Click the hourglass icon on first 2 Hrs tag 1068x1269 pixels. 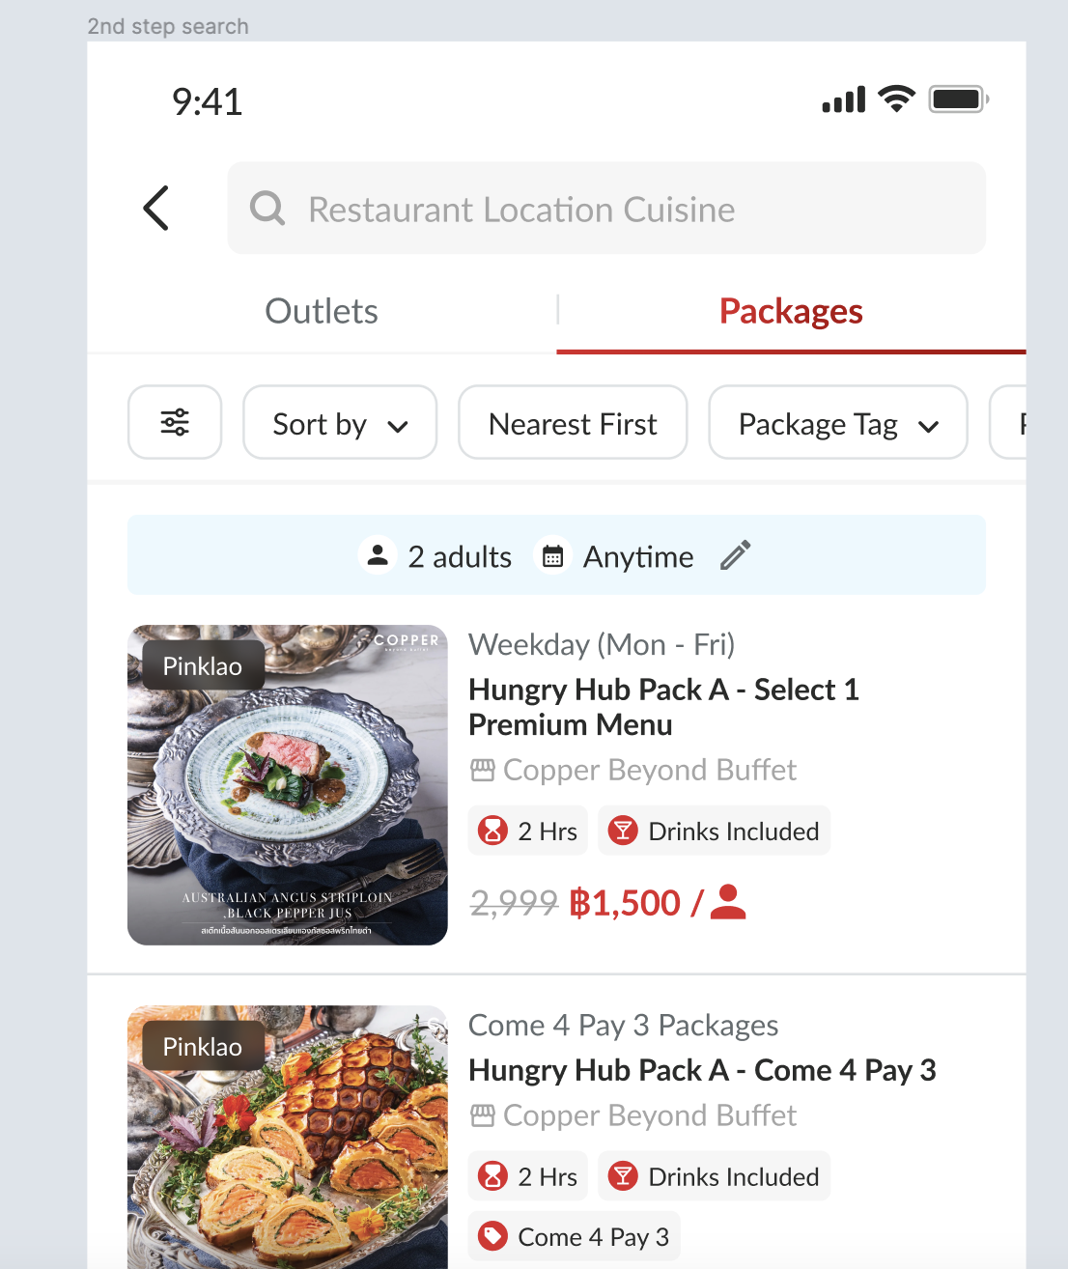pyautogui.click(x=493, y=832)
